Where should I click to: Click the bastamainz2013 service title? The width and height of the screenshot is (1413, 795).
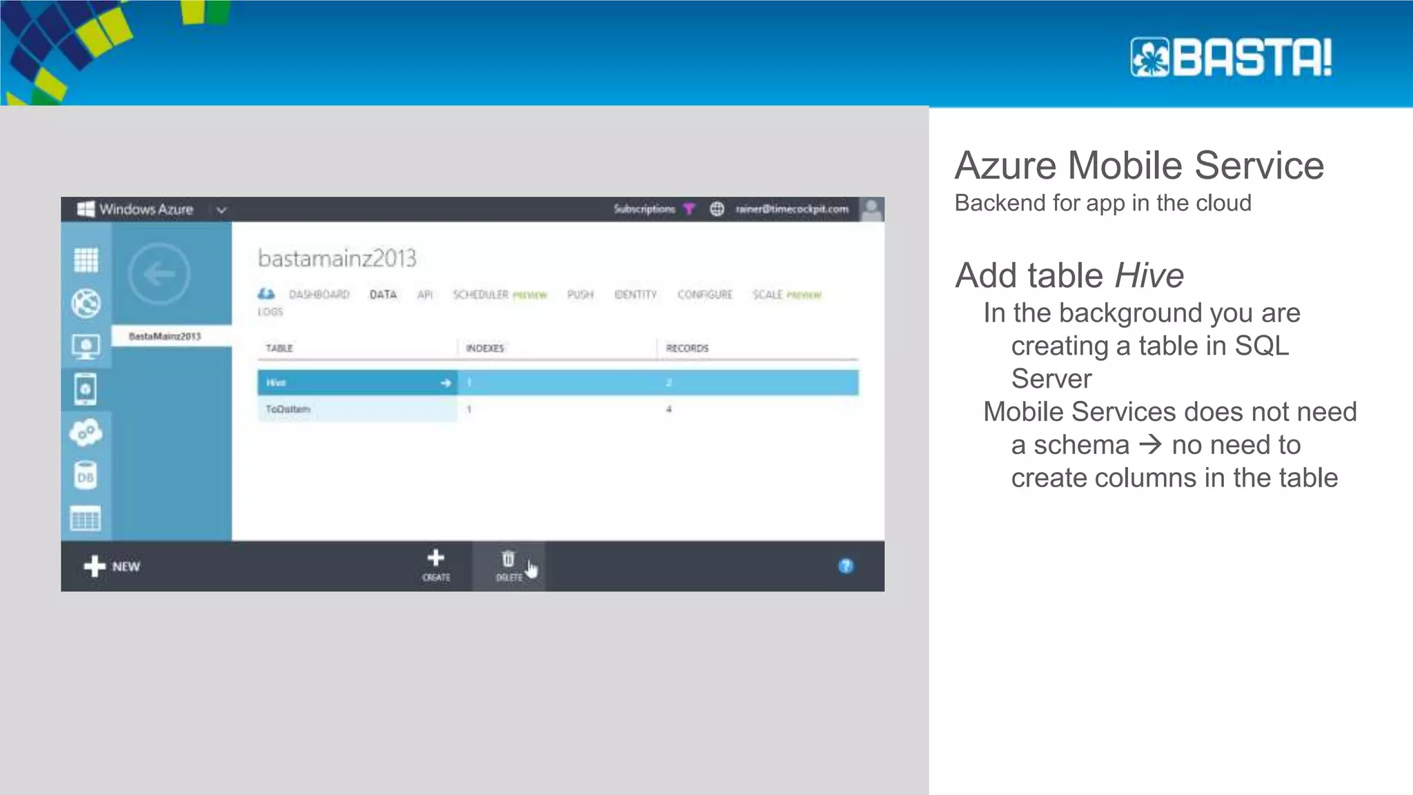(337, 259)
